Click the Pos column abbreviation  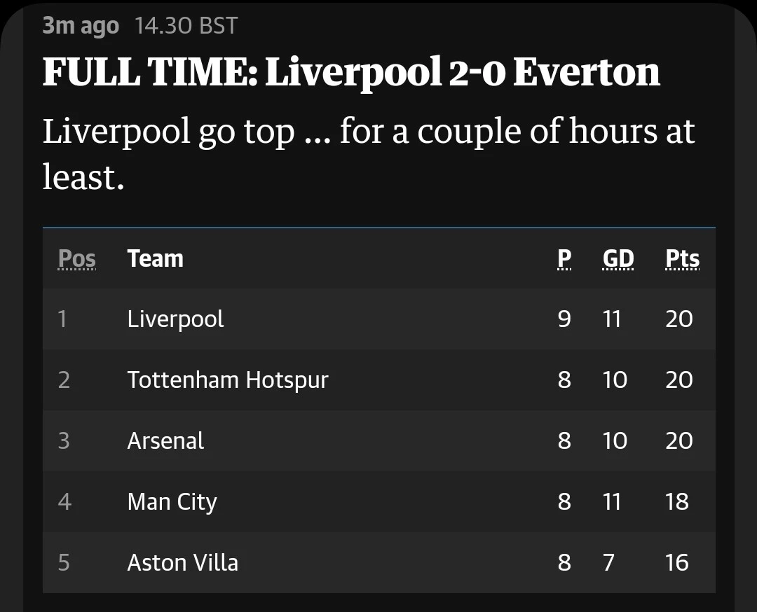tap(77, 258)
